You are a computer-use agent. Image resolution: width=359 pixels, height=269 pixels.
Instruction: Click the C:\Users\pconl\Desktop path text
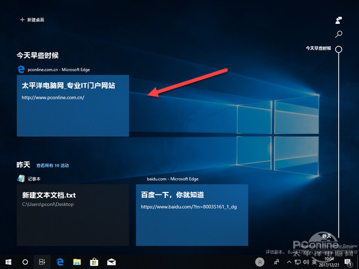tap(48, 204)
